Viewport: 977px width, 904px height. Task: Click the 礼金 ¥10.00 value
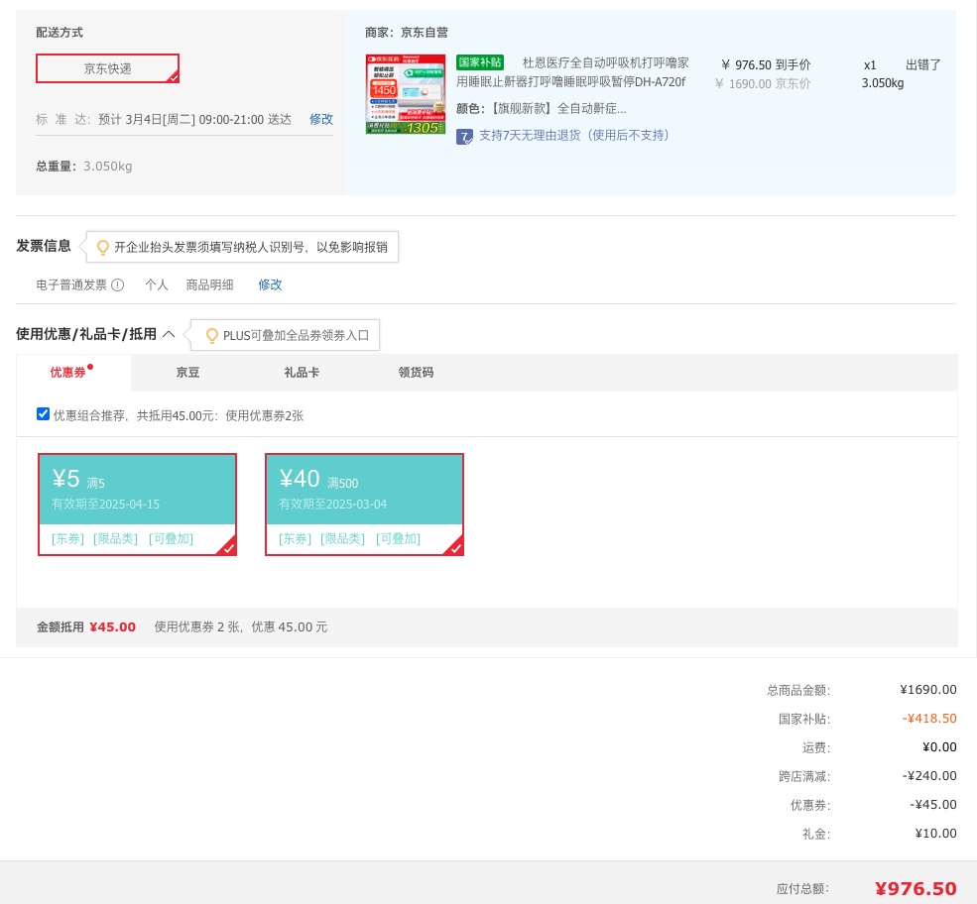tap(936, 833)
